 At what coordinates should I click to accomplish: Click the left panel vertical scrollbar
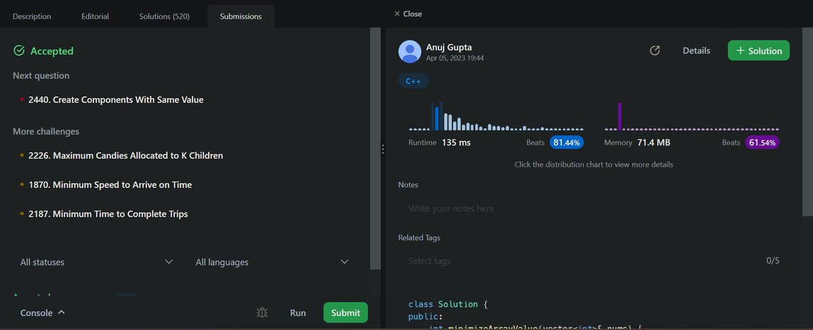point(375,149)
